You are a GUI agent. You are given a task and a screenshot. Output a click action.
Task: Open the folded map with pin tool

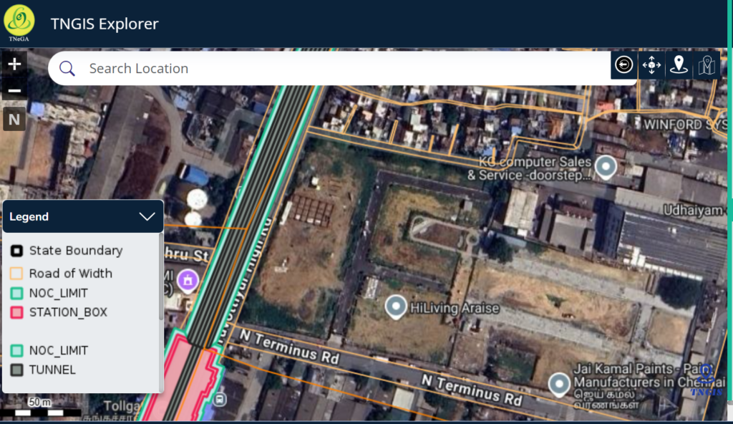707,65
